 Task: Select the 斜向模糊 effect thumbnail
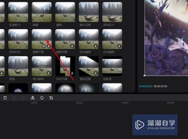tap(89, 39)
